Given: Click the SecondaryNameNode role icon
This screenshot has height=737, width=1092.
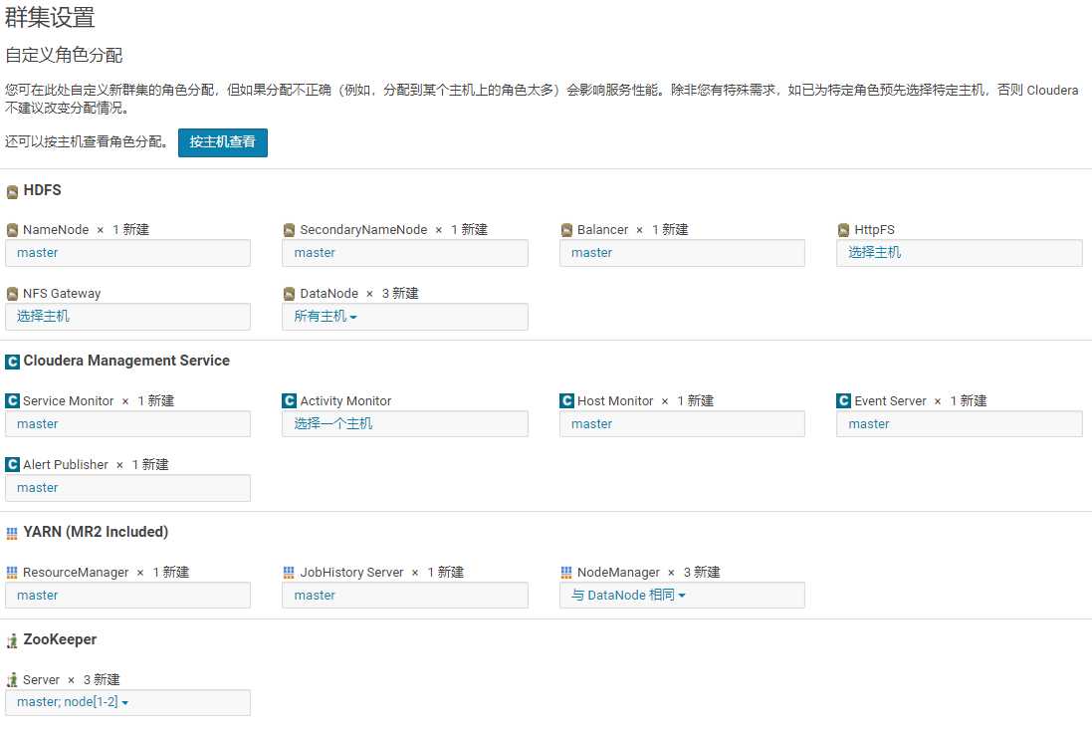Looking at the screenshot, I should pyautogui.click(x=289, y=230).
